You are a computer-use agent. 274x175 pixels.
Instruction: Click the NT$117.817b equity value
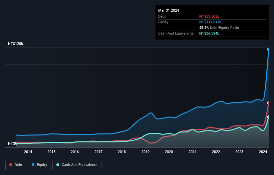[x=210, y=22]
